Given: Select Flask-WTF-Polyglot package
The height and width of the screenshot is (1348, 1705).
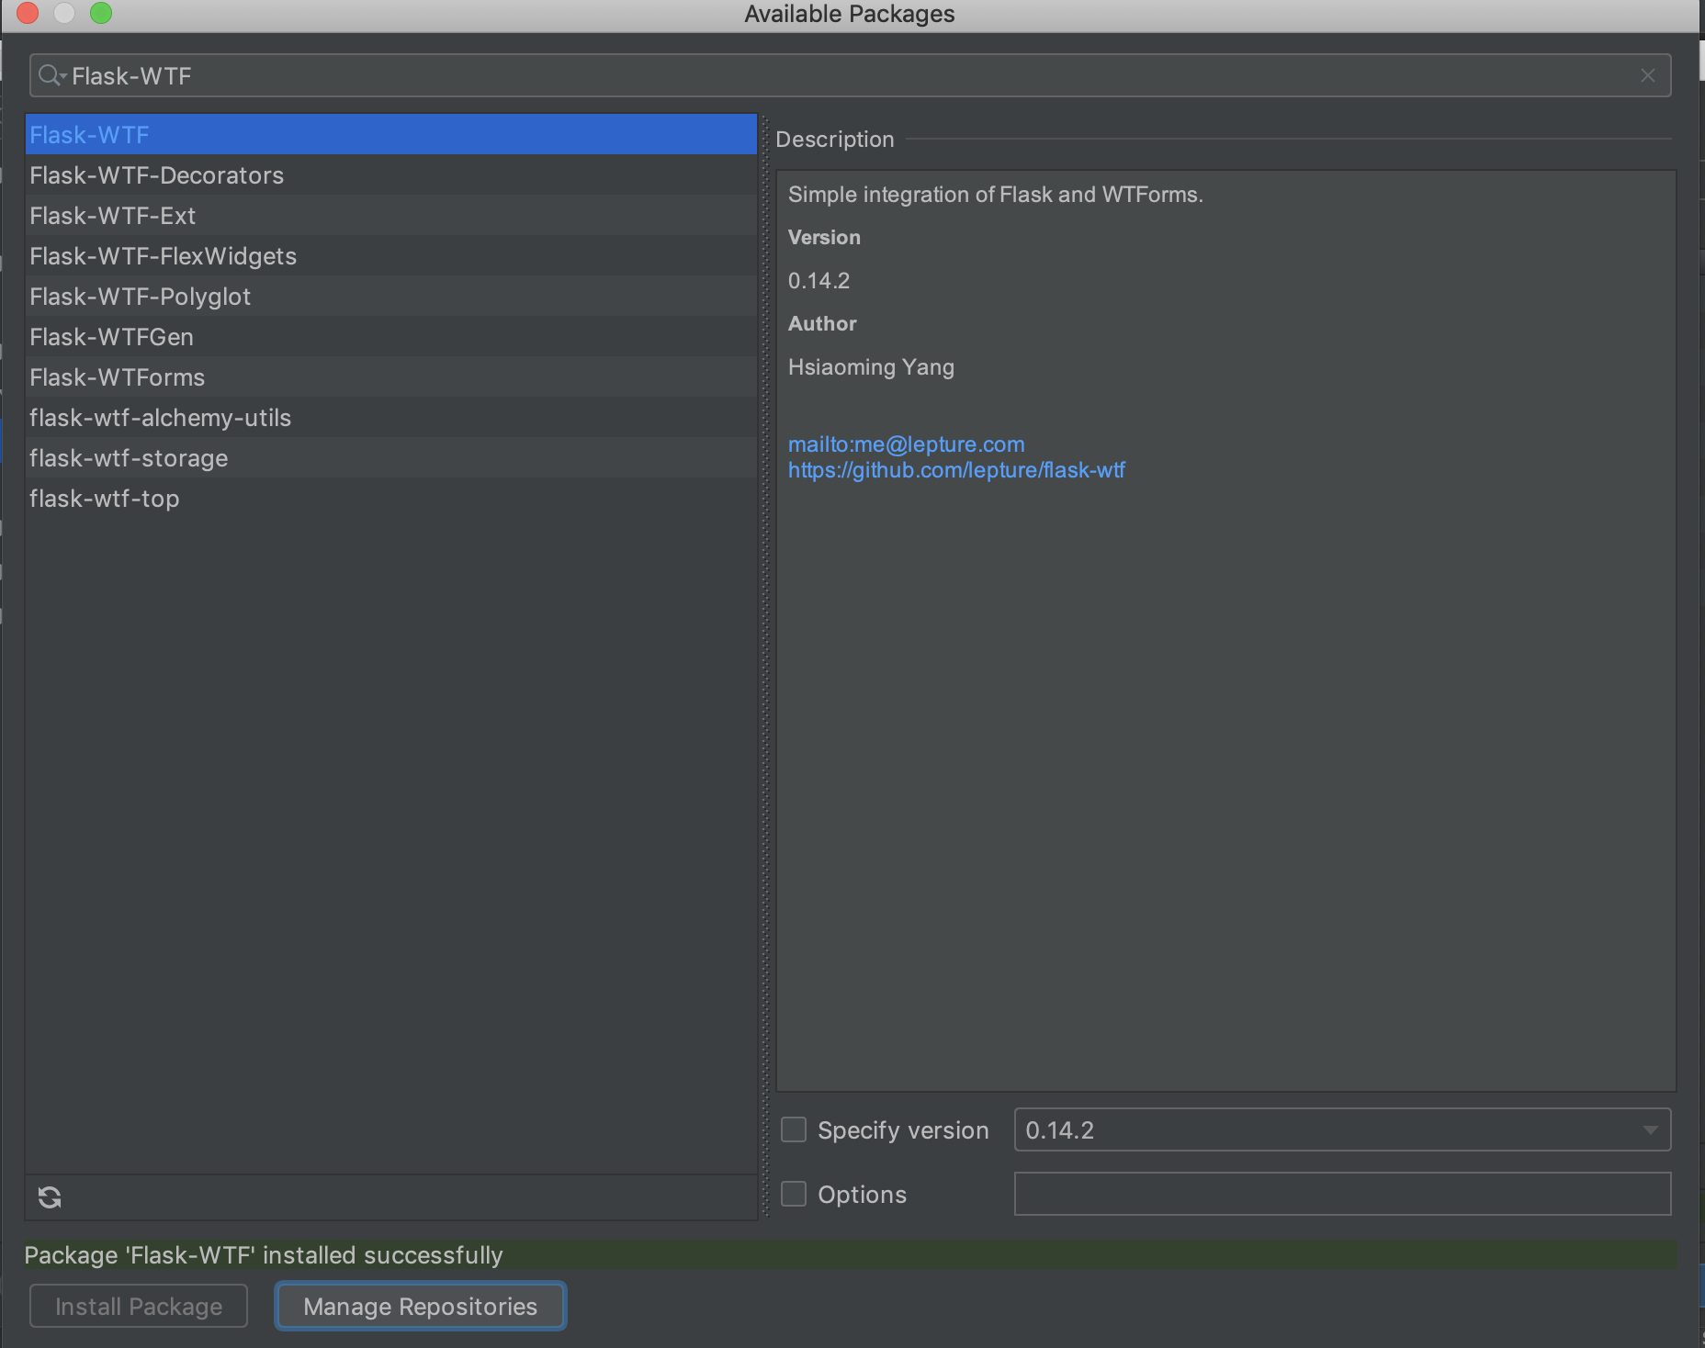Looking at the screenshot, I should click(391, 297).
